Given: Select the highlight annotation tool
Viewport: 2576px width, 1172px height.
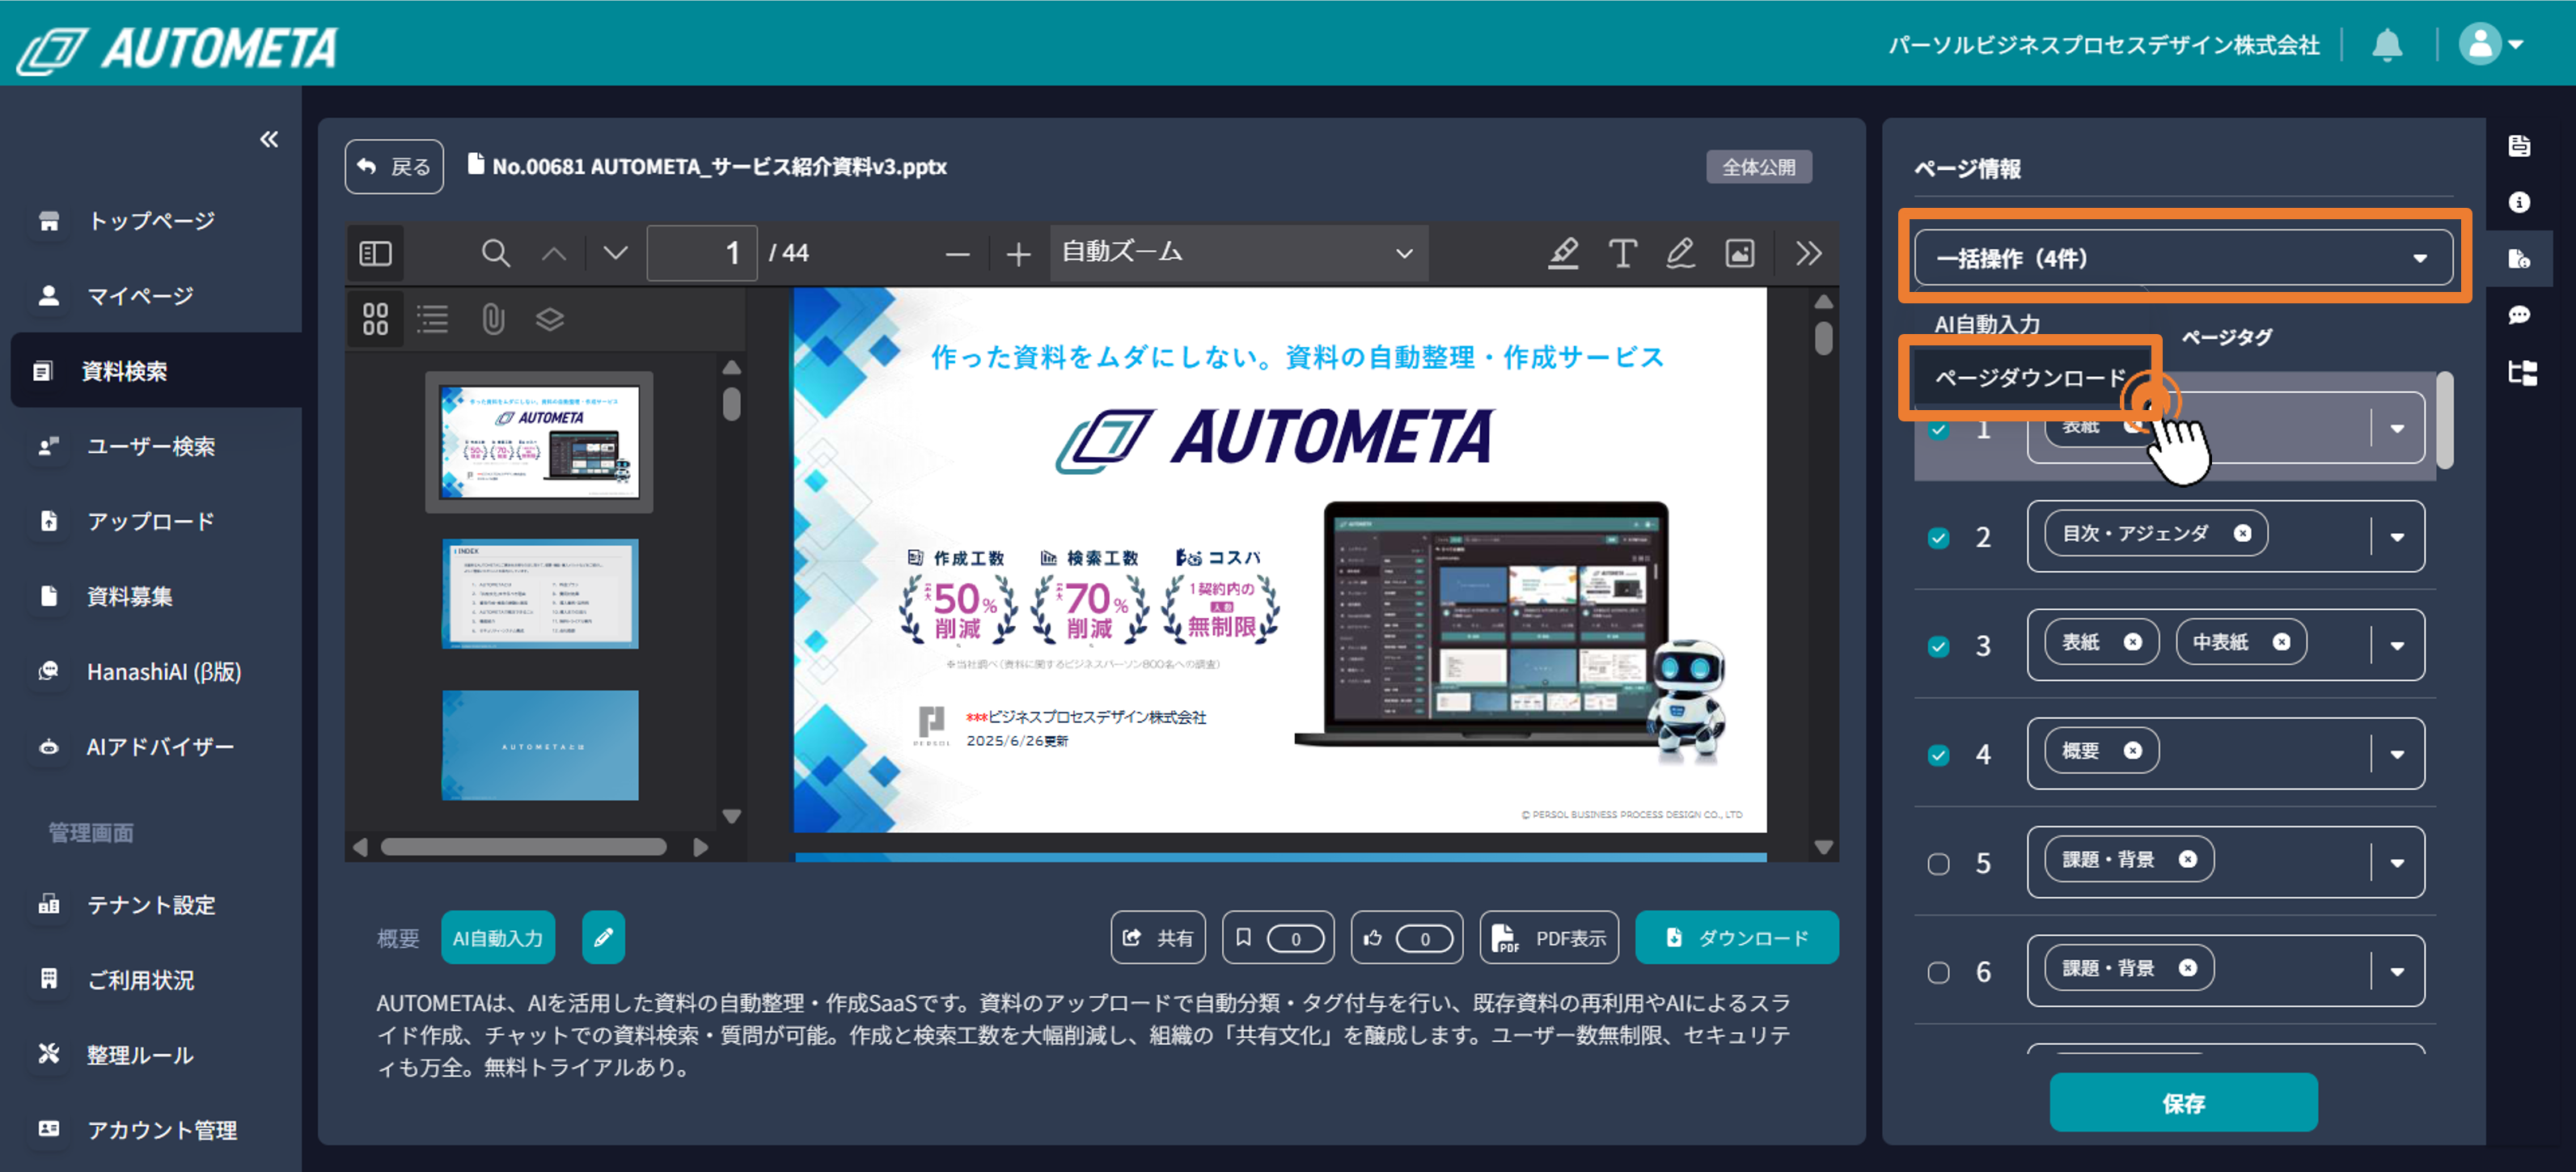Looking at the screenshot, I should [x=1563, y=253].
